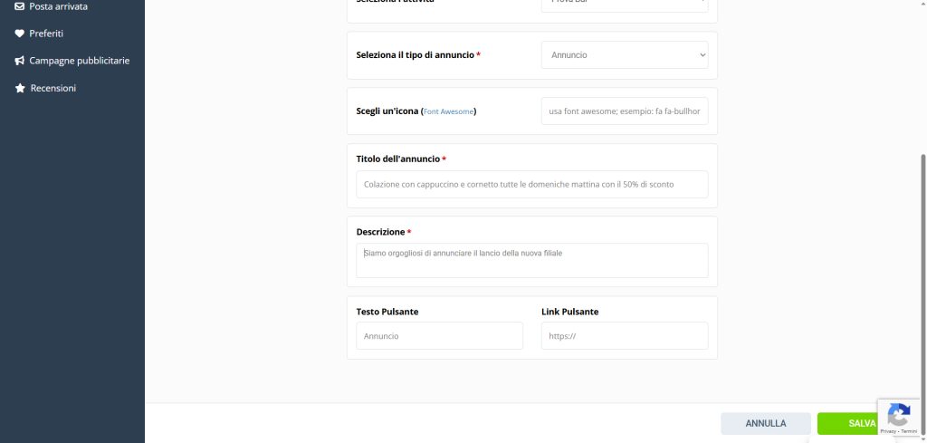Open the Font Awesome link
The height and width of the screenshot is (443, 927).
click(x=448, y=111)
